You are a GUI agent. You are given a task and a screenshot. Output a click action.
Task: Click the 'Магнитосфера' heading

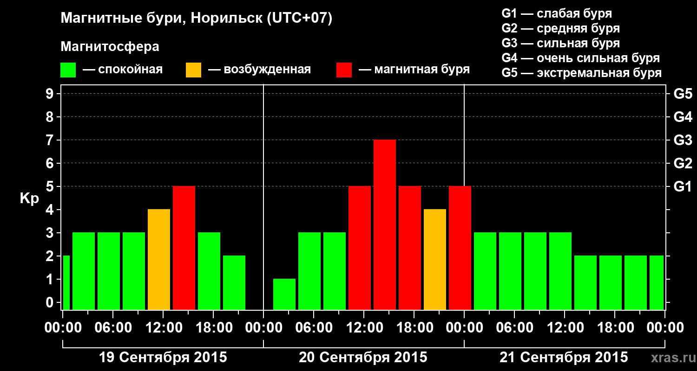110,47
